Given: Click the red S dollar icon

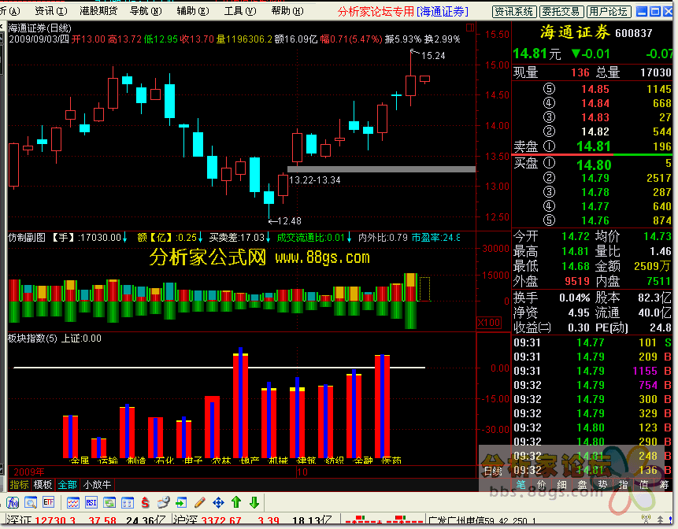Looking at the screenshot, I should click(145, 503).
